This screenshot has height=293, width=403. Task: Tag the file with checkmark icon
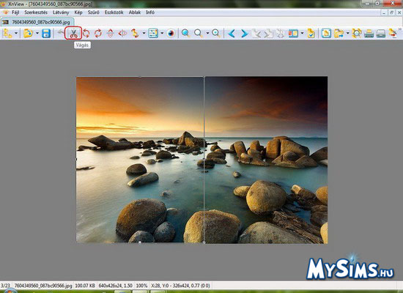click(311, 34)
